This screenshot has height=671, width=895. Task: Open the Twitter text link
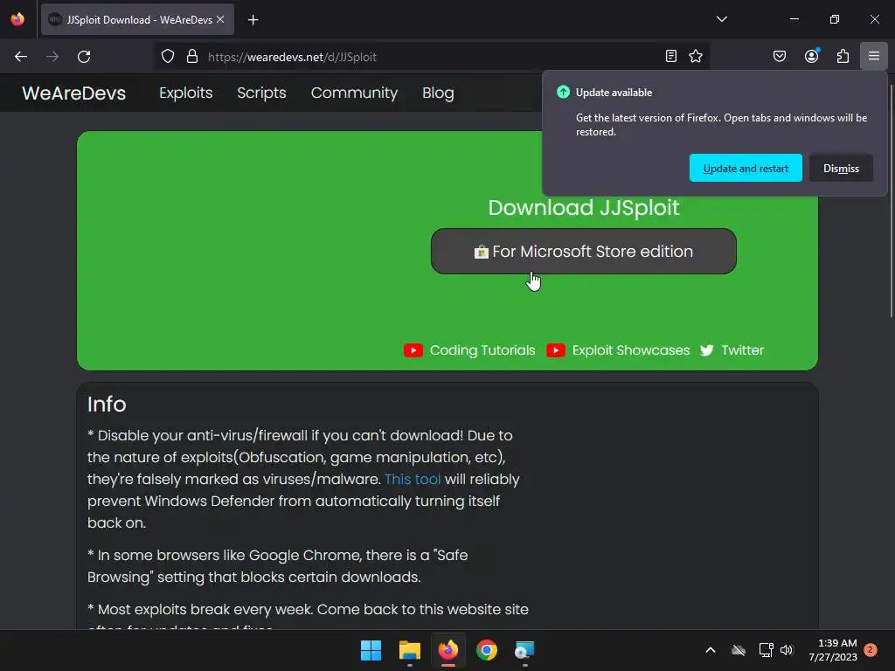(x=743, y=350)
